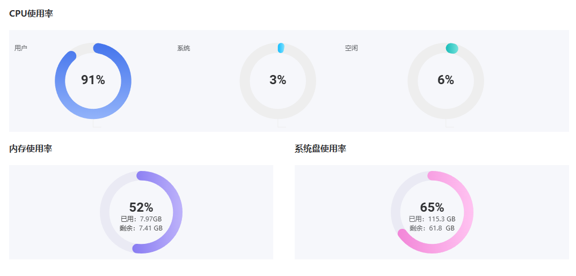Click the 系统 label in CPU panel

click(x=184, y=48)
